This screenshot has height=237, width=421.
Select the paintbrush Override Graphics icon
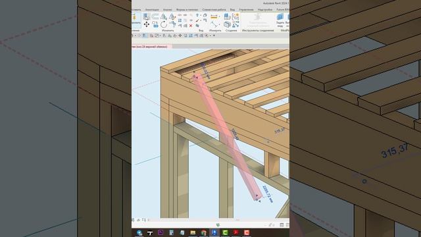pyautogui.click(x=197, y=20)
